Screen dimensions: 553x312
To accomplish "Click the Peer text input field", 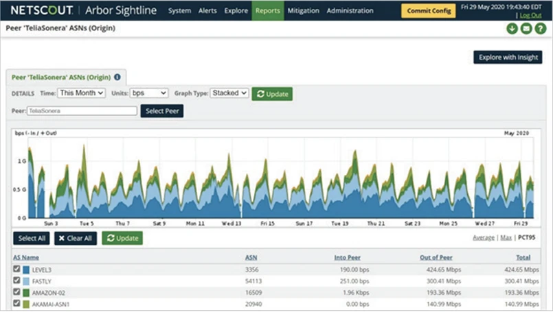I will (x=82, y=110).
